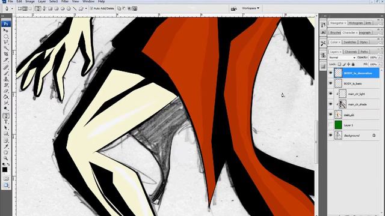Hide the main_clr_shade layer
The width and height of the screenshot is (385, 216).
point(330,104)
